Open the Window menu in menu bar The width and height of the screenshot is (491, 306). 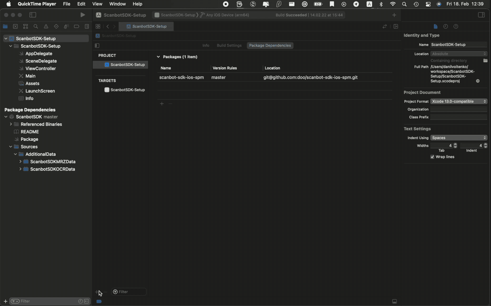[x=117, y=4]
